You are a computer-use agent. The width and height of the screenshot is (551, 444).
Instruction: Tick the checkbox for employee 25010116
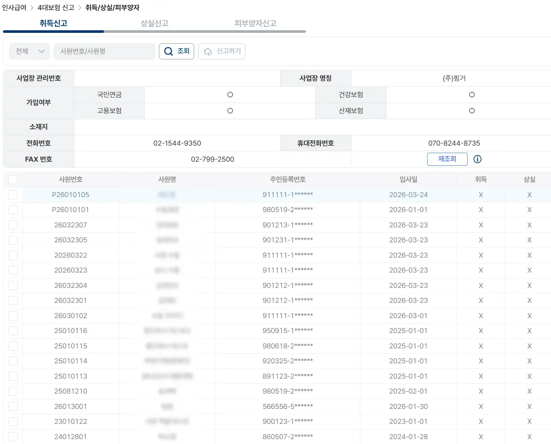(x=13, y=331)
